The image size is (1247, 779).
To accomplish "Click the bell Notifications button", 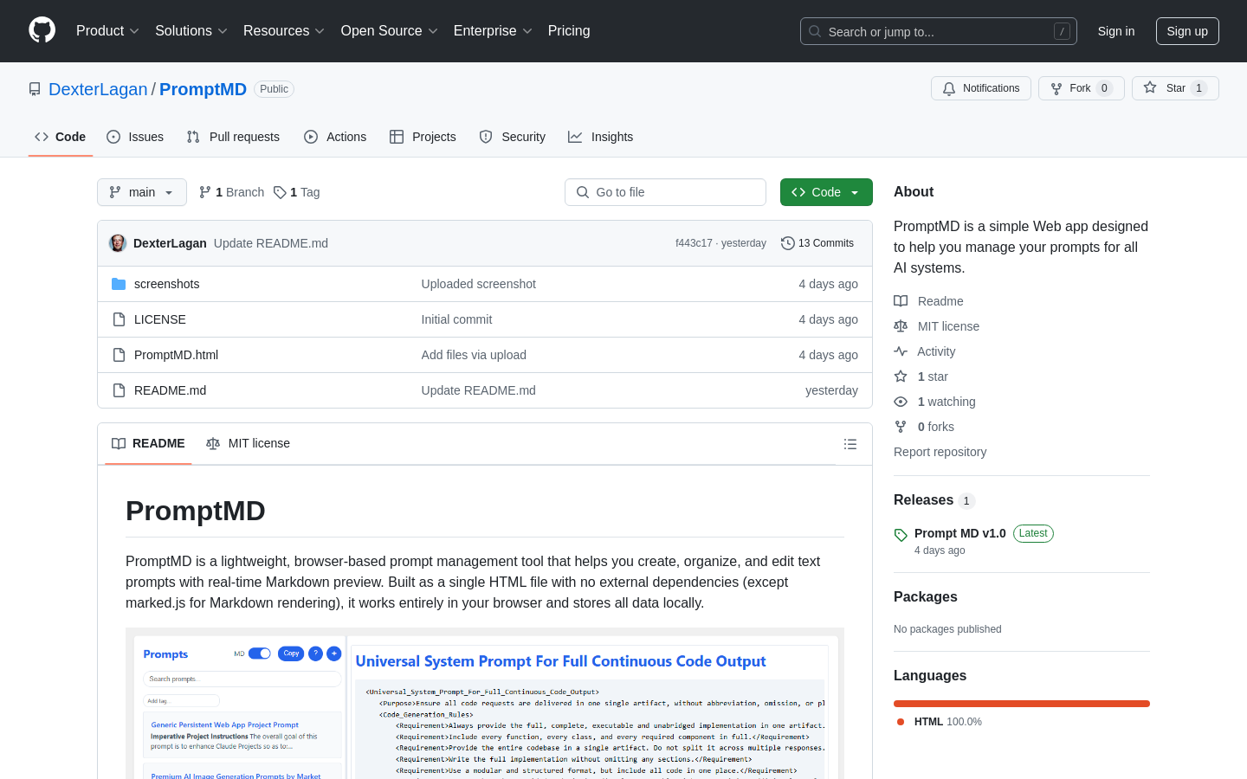I will (981, 88).
